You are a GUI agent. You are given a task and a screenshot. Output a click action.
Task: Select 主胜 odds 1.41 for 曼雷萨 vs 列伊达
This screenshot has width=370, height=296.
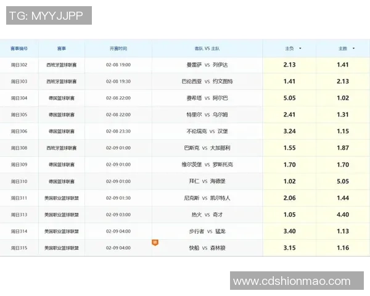tap(343, 65)
